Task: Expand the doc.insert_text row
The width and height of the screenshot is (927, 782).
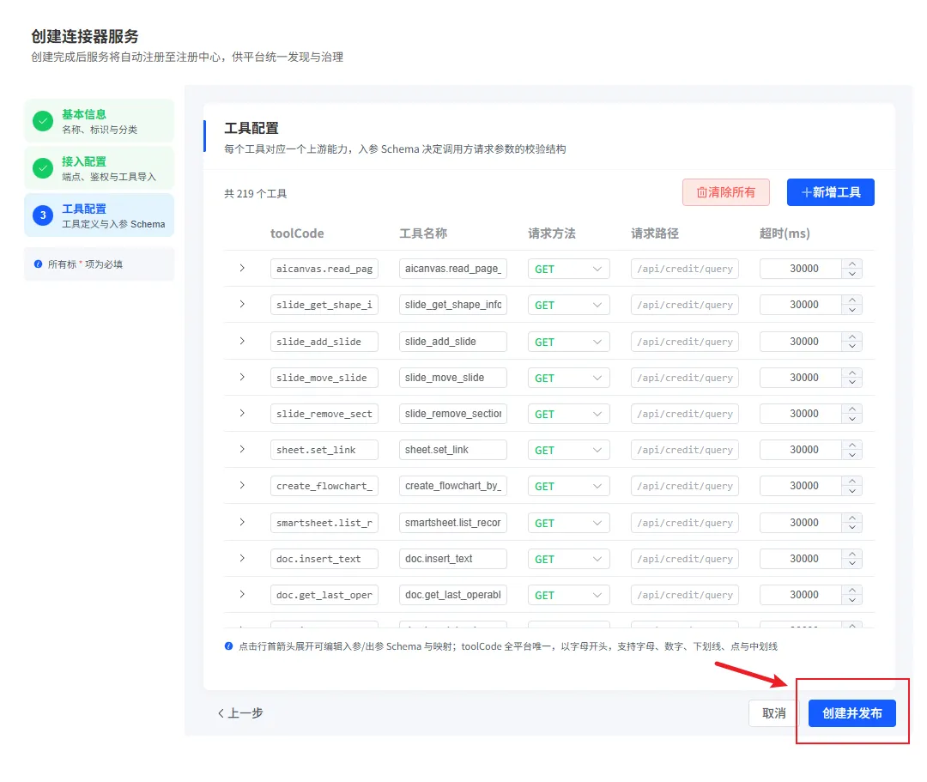Action: click(242, 559)
